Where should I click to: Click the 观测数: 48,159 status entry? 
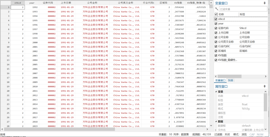[201, 134]
